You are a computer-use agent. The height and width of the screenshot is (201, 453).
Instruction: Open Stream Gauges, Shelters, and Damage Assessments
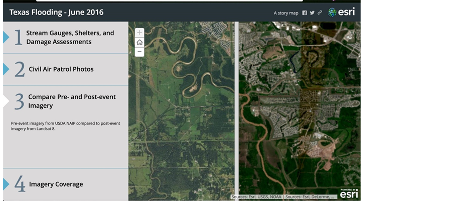tap(70, 38)
